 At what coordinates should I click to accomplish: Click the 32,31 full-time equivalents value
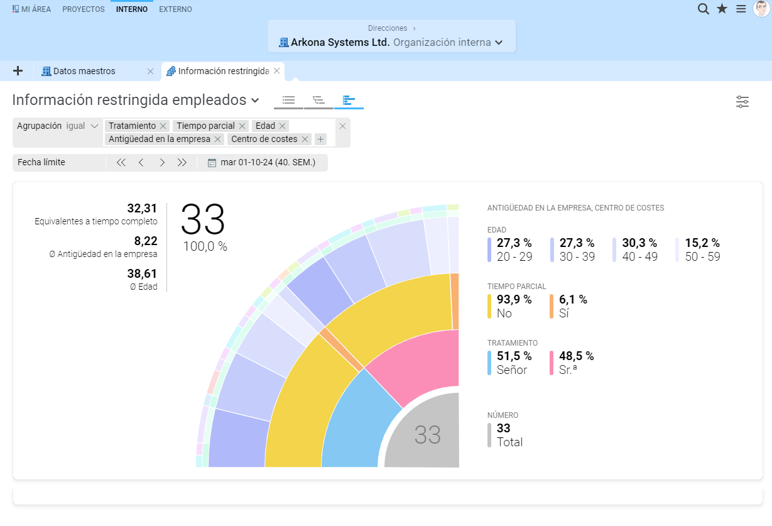click(142, 209)
